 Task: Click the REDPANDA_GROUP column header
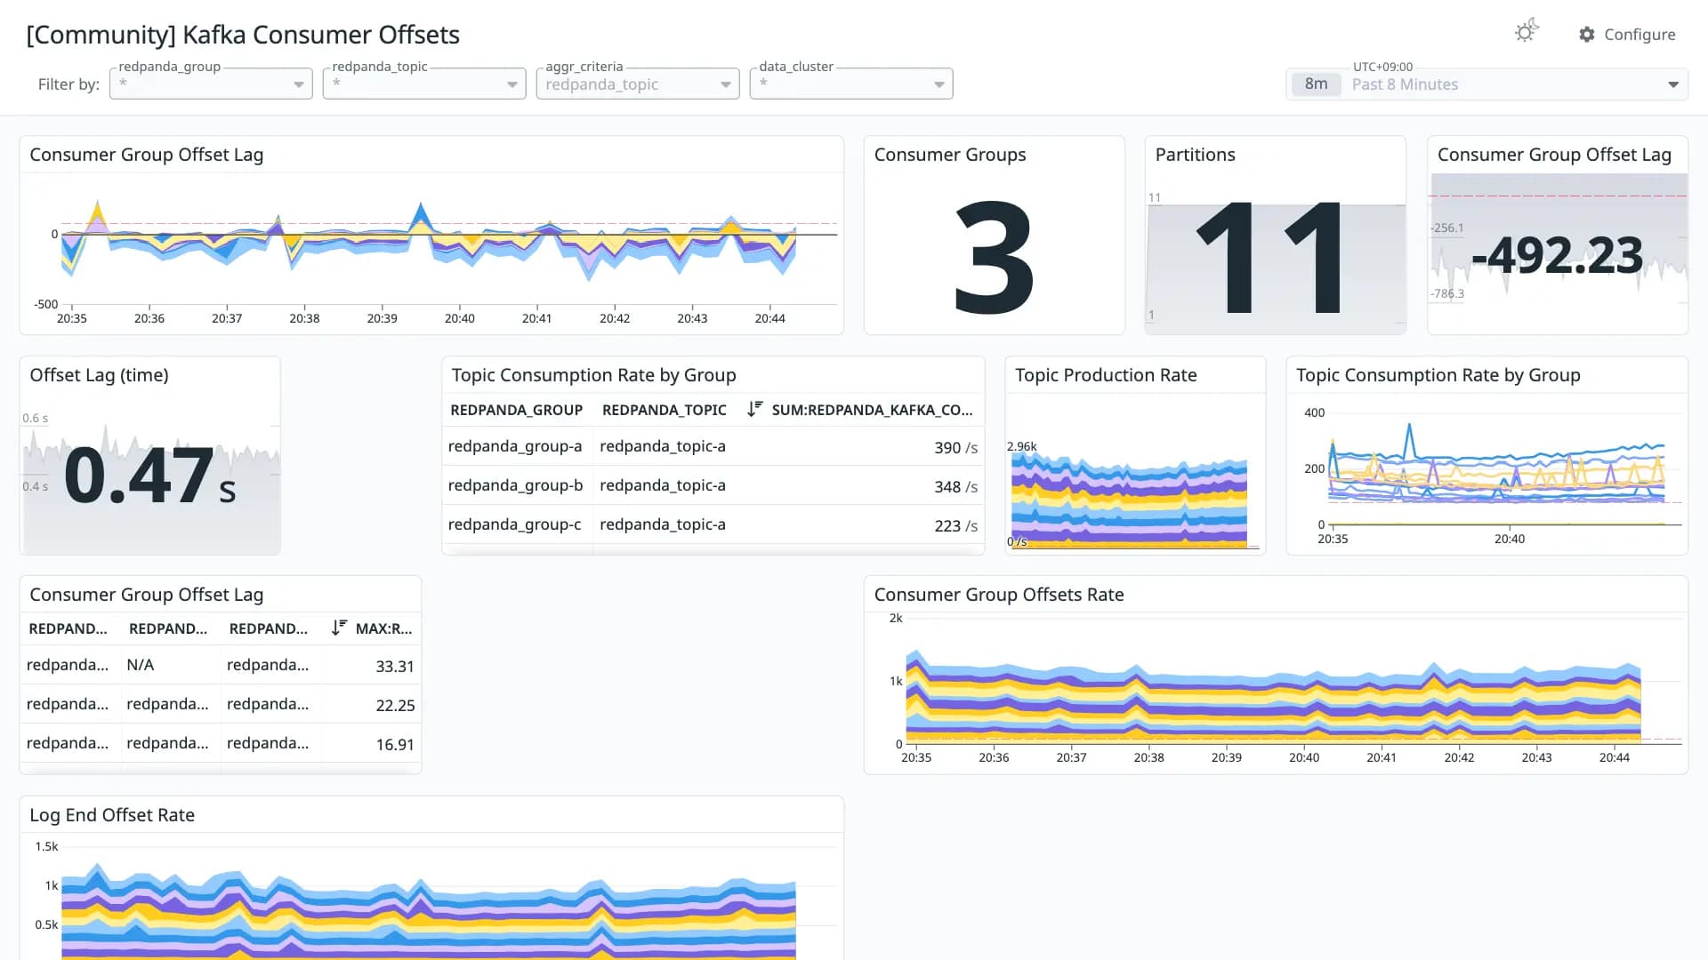[516, 410]
